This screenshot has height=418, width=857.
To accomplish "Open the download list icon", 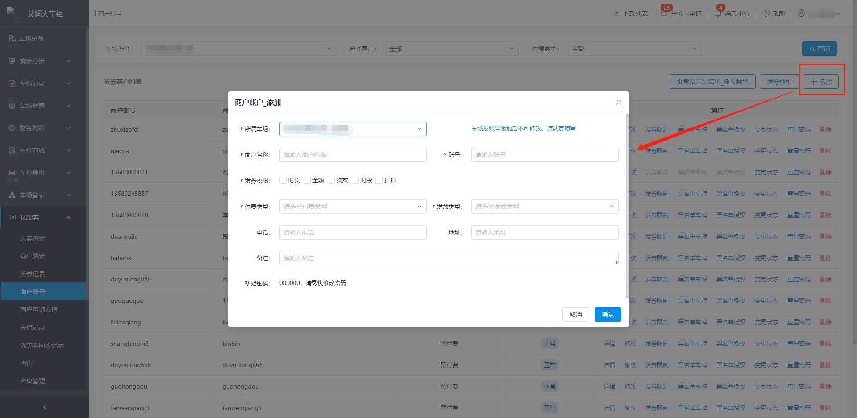I will (616, 13).
